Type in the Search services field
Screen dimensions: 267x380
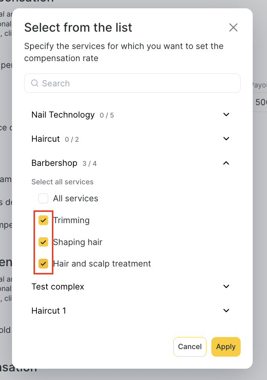click(x=135, y=83)
